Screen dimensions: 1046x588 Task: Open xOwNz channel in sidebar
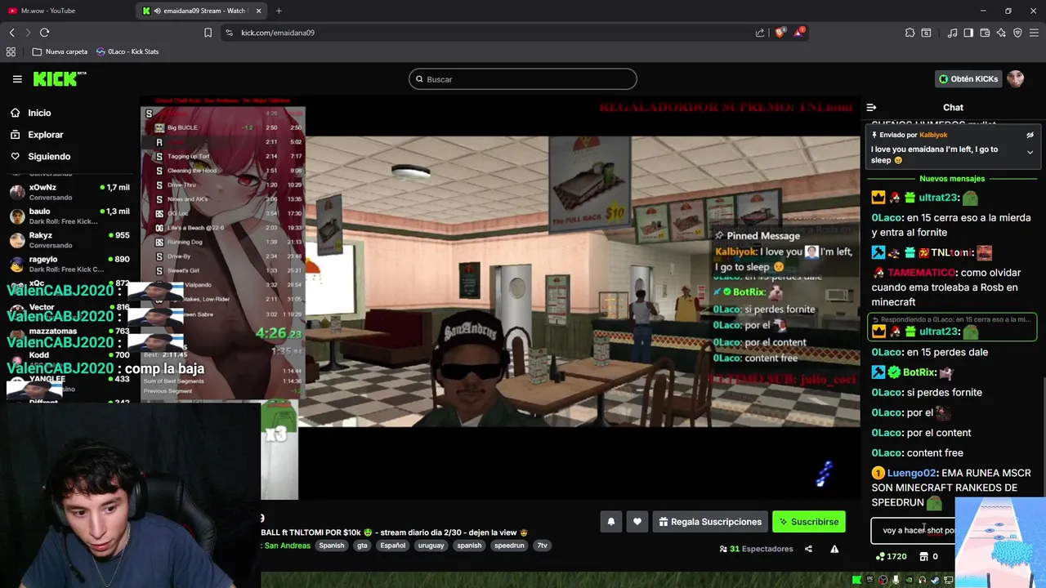(69, 192)
